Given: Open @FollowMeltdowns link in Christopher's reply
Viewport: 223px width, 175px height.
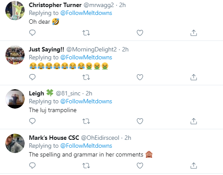Looking at the screenshot, I should click(86, 13).
